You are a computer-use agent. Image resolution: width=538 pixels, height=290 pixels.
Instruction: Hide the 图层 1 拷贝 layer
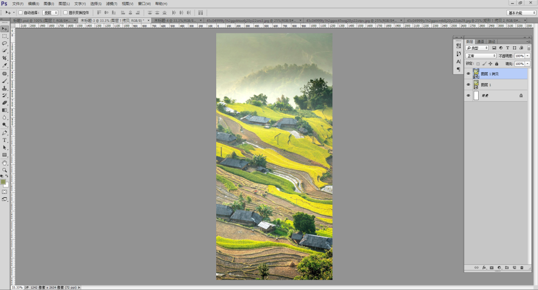click(x=468, y=73)
